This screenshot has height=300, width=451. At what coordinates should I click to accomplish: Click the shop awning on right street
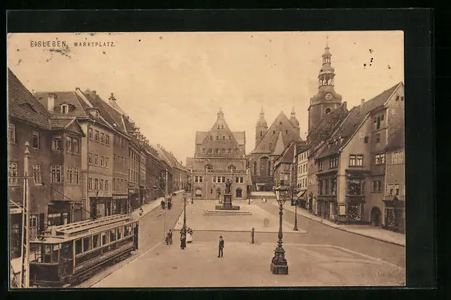pyautogui.click(x=300, y=195)
